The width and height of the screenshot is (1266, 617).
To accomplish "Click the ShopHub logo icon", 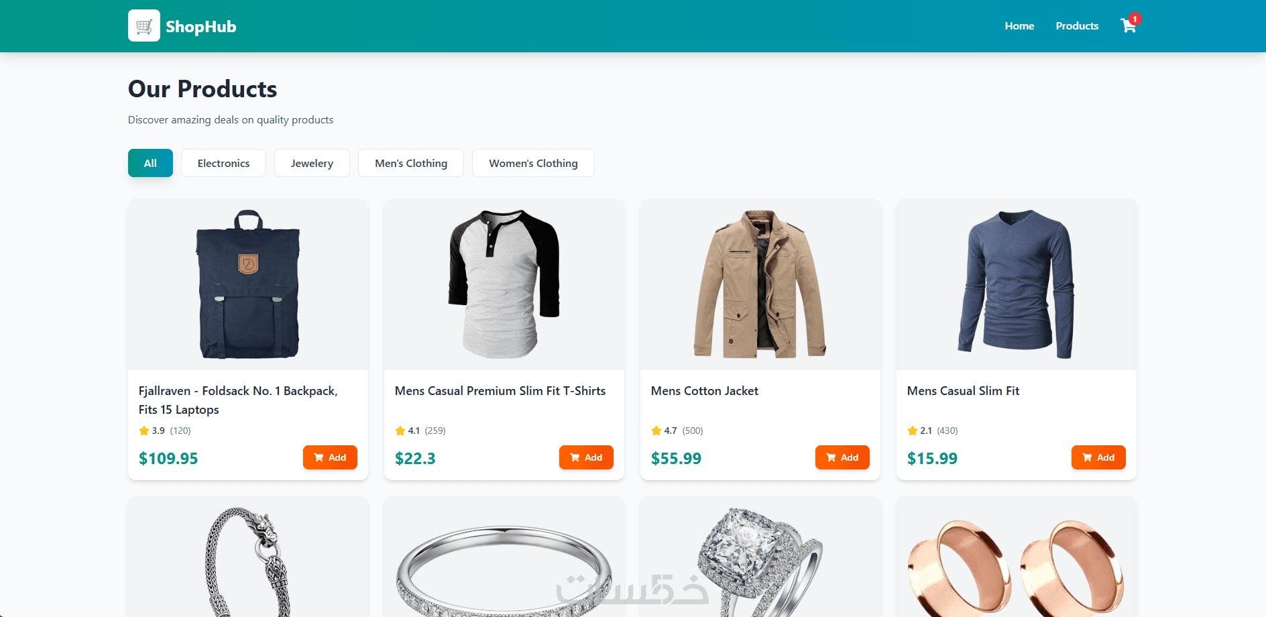I will 144,25.
